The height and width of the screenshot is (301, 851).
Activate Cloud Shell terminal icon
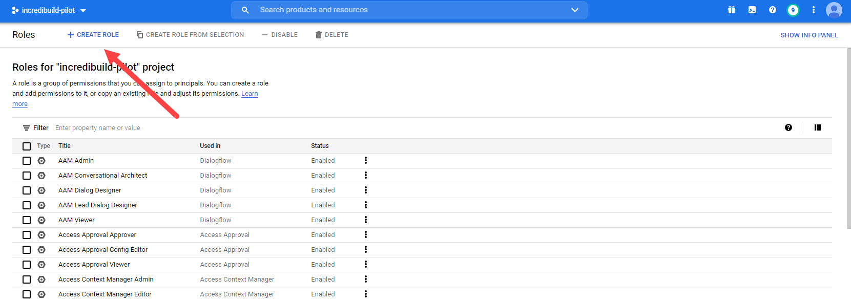coord(752,10)
